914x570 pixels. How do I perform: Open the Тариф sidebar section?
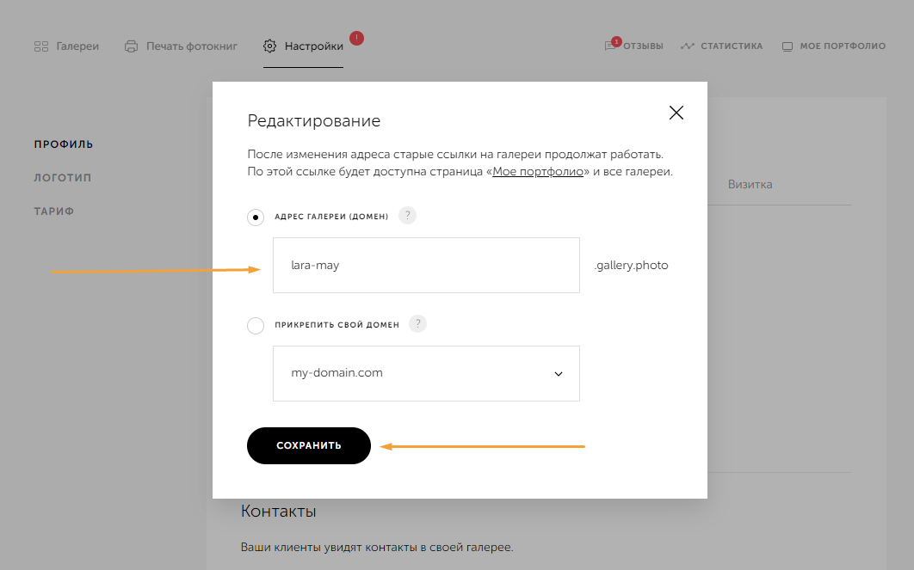[x=54, y=211]
